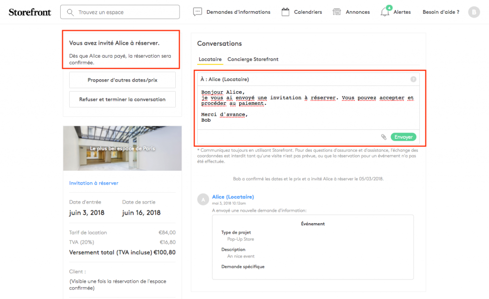Click the search magnifier icon
The height and width of the screenshot is (299, 489).
71,12
